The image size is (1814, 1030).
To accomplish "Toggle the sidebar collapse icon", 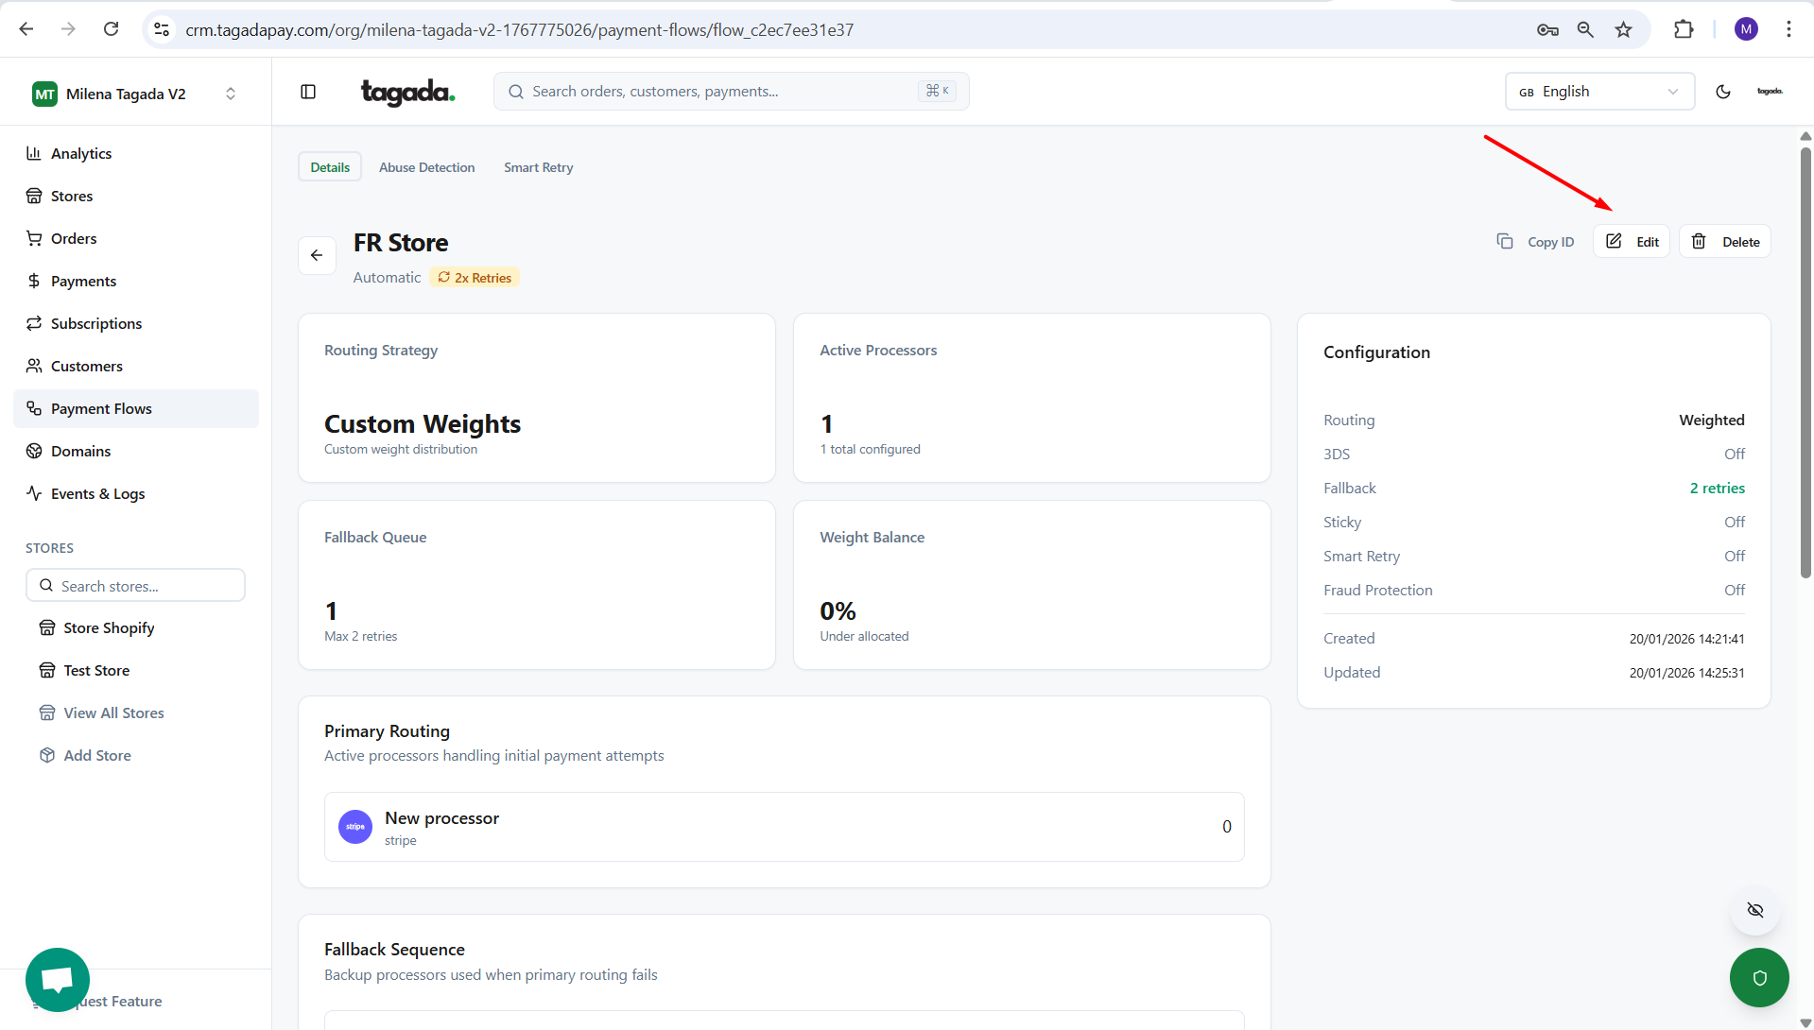I will [308, 92].
